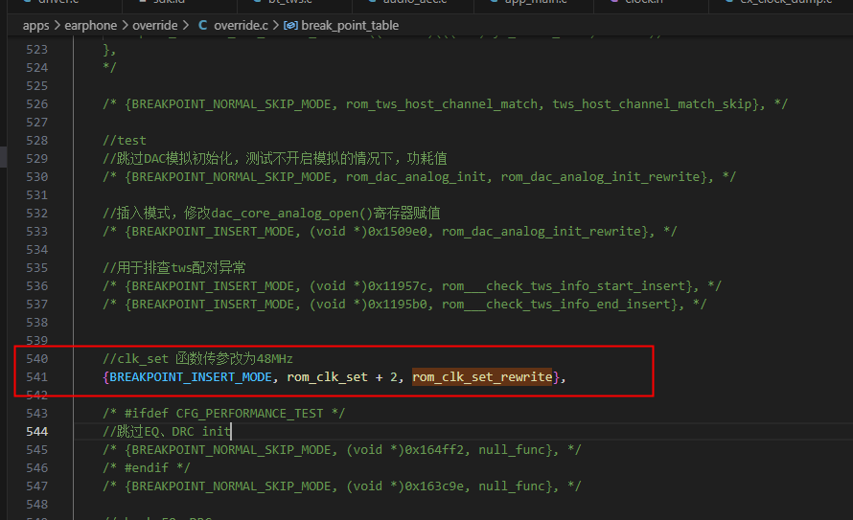
Task: Click the comment '//clk_set 函数传参改为48MHz'
Action: 198,358
